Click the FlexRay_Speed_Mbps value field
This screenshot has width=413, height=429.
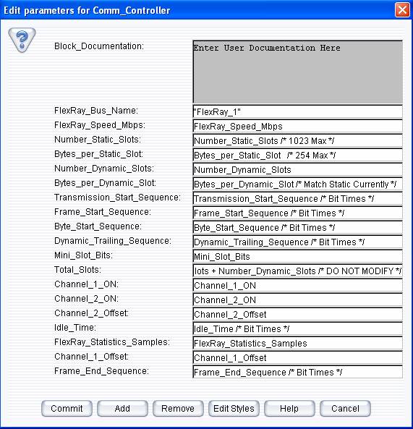(297, 126)
